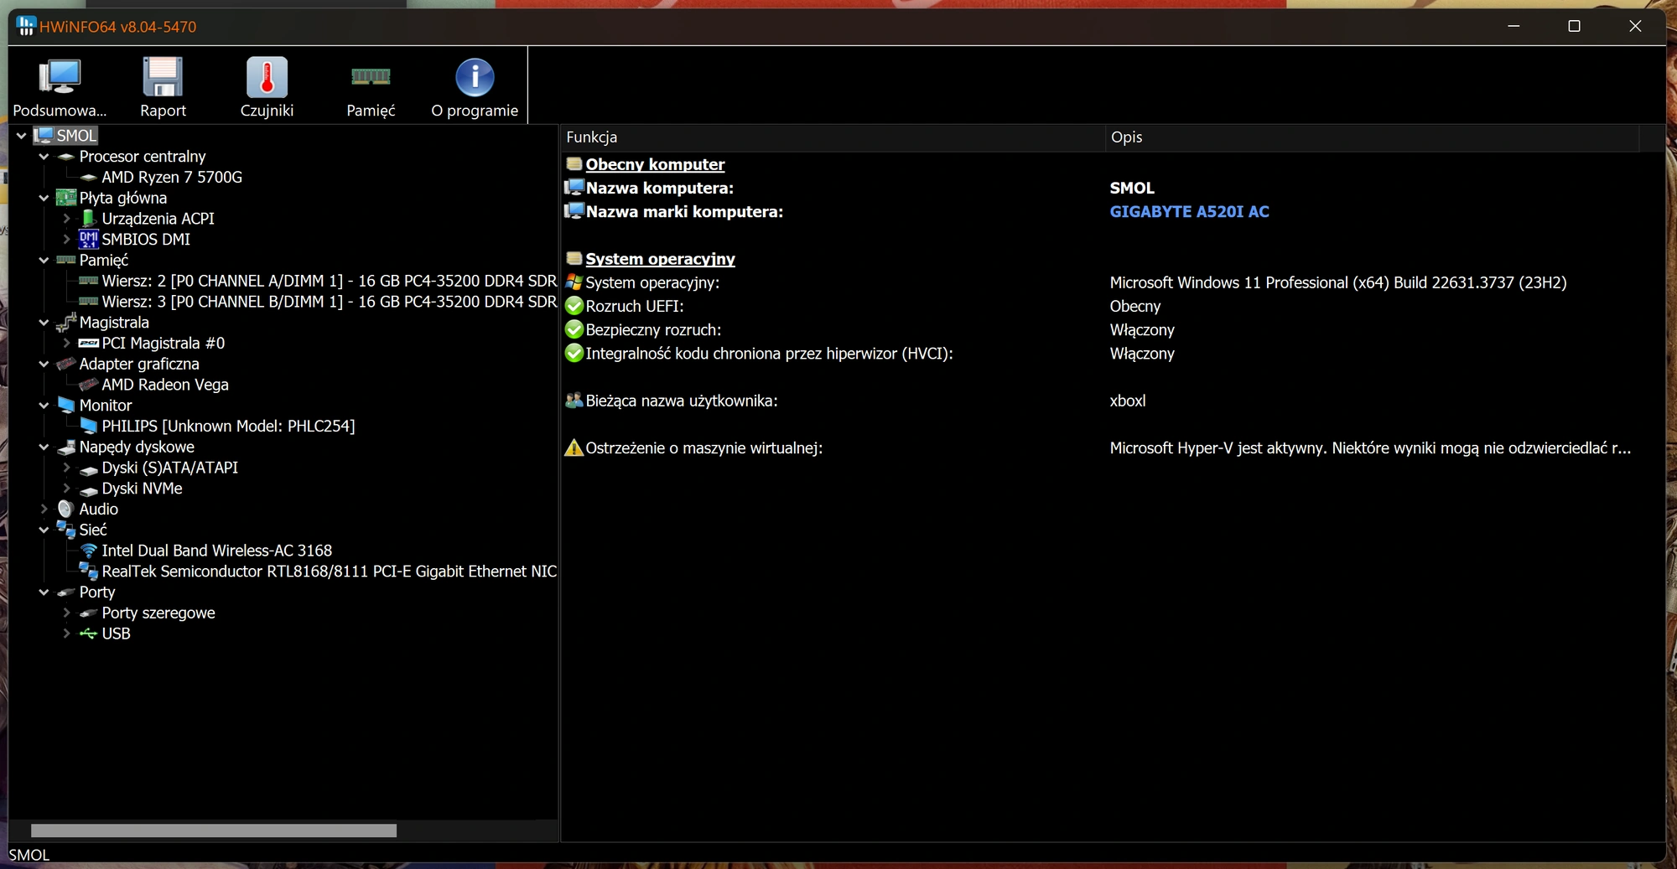Image resolution: width=1677 pixels, height=869 pixels.
Task: Click the Urządzenia ACPI icon
Action: 88,218
